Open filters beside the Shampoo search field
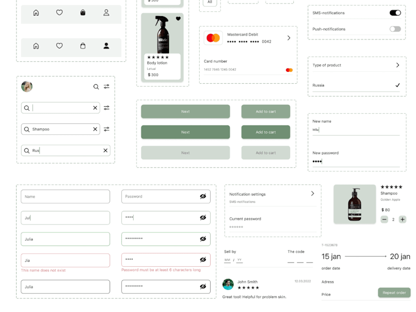The width and height of the screenshot is (416, 312). [107, 129]
